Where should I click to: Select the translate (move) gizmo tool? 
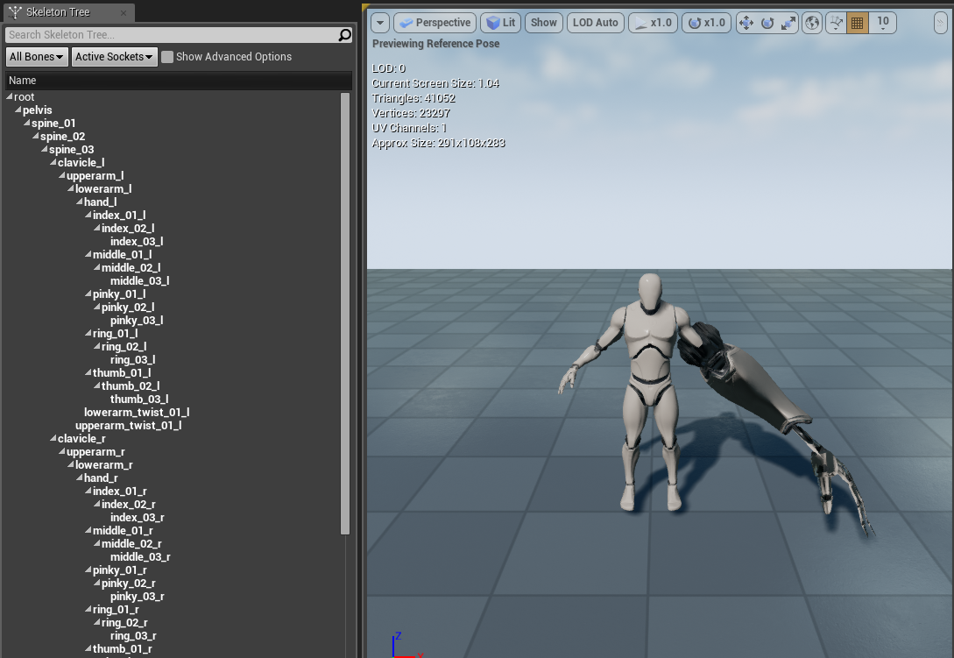point(746,23)
